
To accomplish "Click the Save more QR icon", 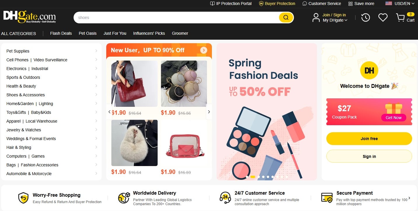I will coord(351,4).
